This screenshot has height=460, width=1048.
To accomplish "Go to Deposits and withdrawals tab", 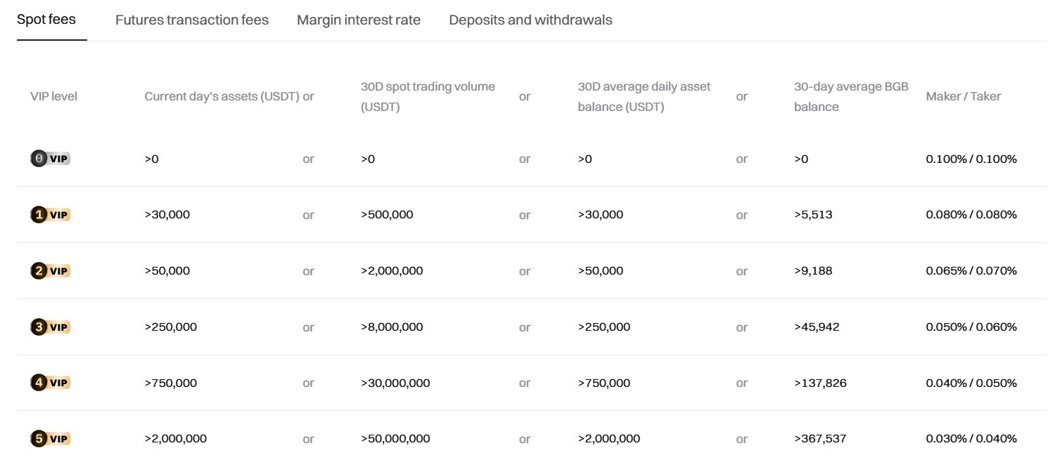I will 530,20.
